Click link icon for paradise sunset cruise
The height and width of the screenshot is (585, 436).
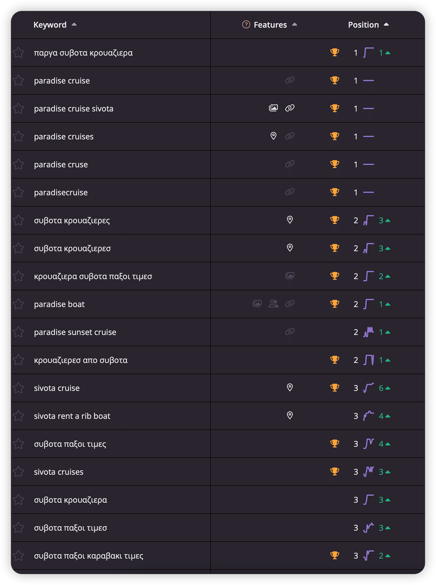coord(290,332)
